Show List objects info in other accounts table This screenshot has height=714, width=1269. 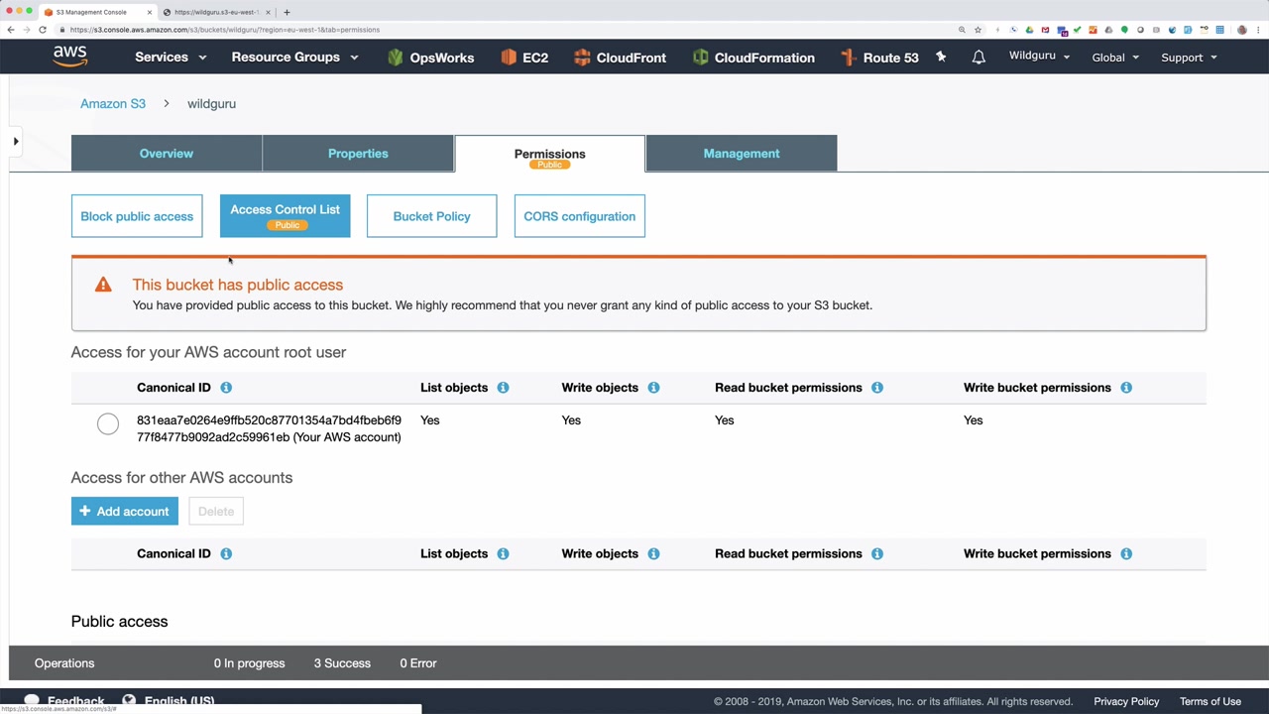coord(503,553)
